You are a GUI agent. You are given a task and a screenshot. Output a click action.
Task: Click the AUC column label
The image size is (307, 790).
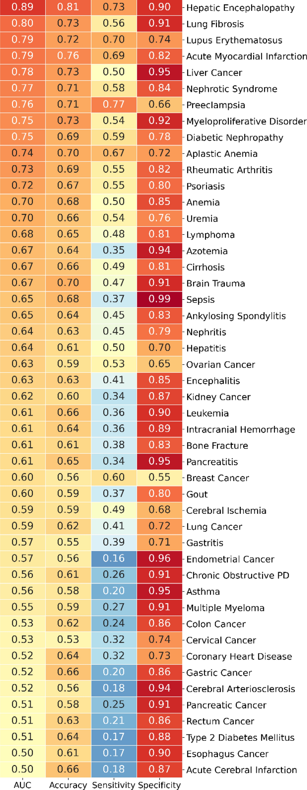pyautogui.click(x=23, y=785)
